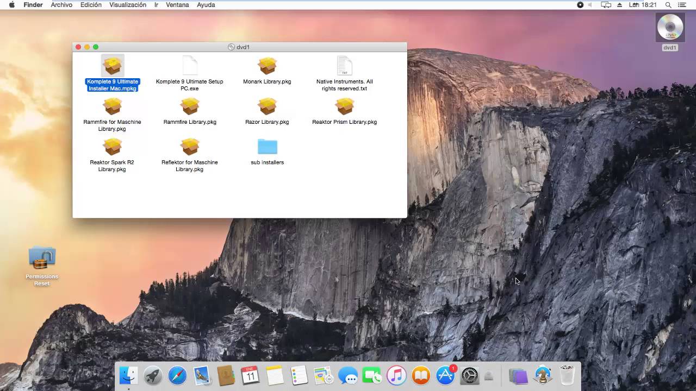This screenshot has width=696, height=391.
Task: Launch iTunes from the Dock
Action: click(396, 375)
